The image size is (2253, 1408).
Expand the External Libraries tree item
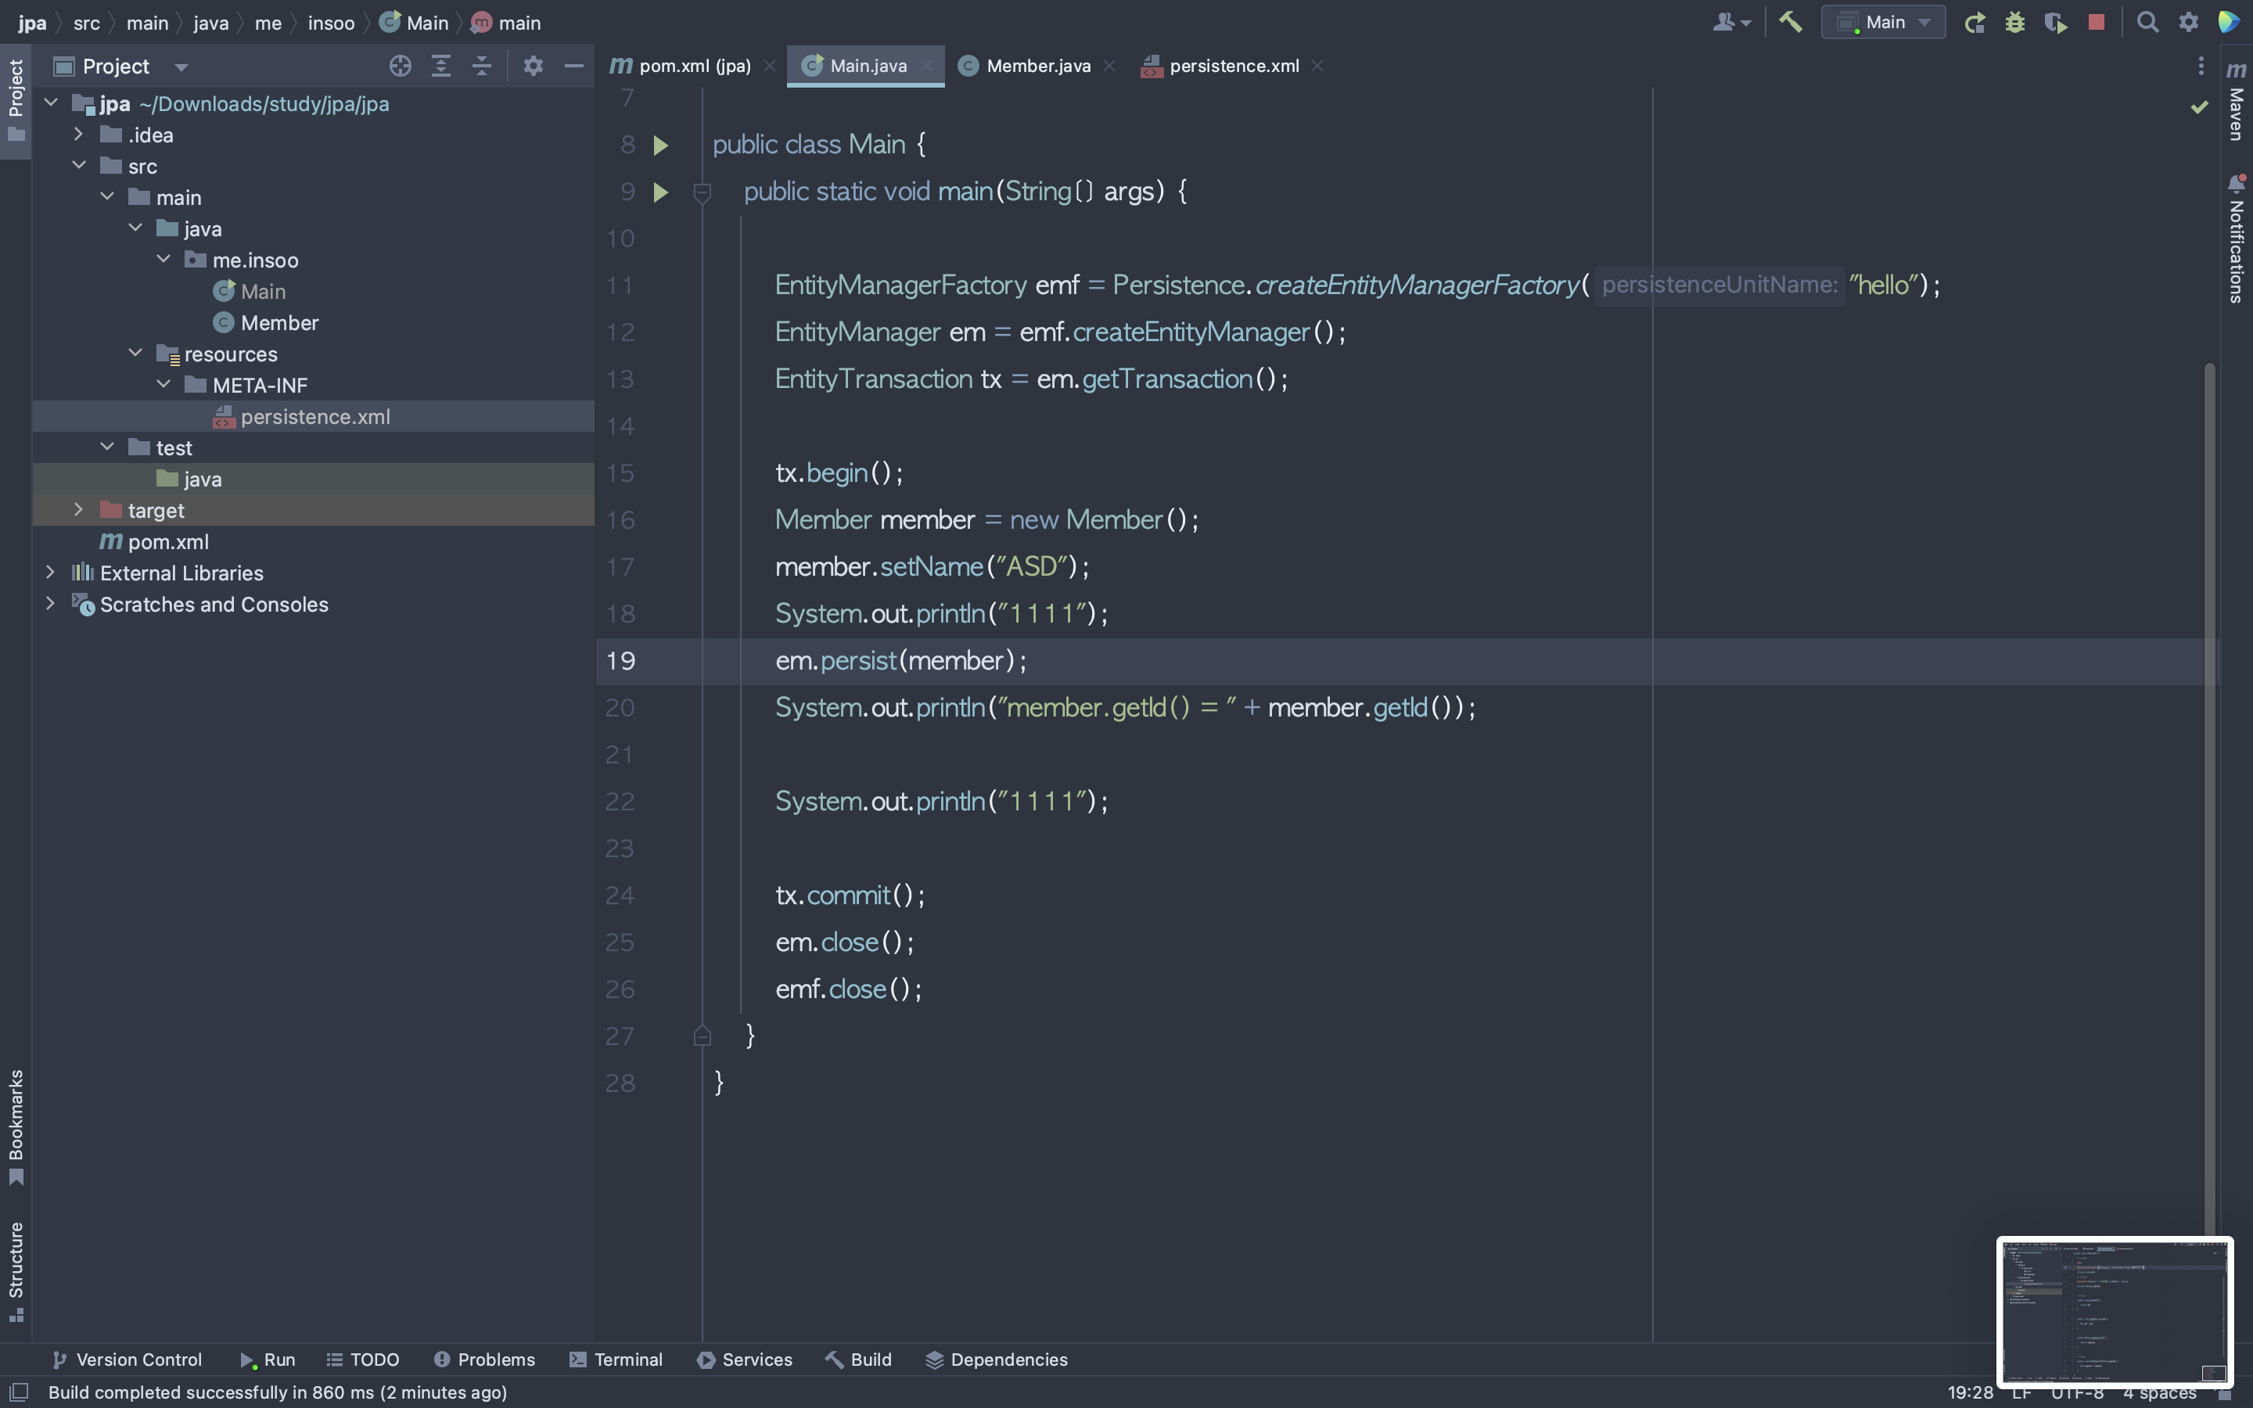tap(49, 573)
